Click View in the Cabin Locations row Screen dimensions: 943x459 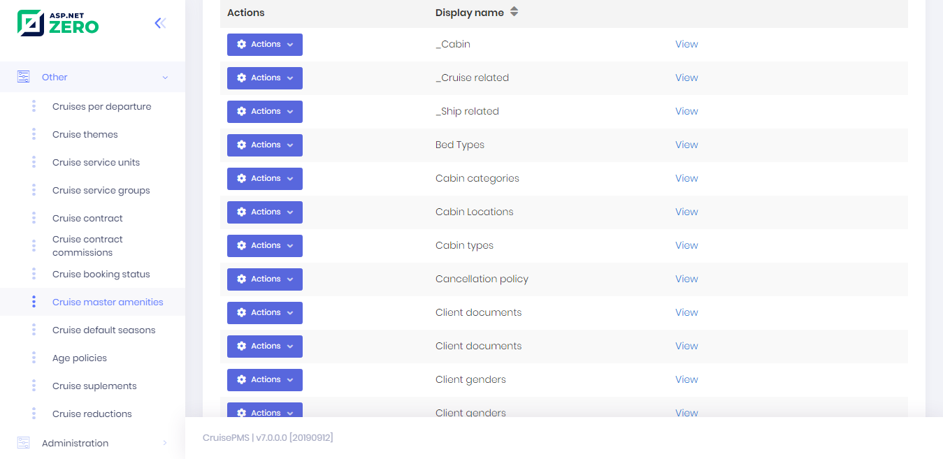(686, 212)
